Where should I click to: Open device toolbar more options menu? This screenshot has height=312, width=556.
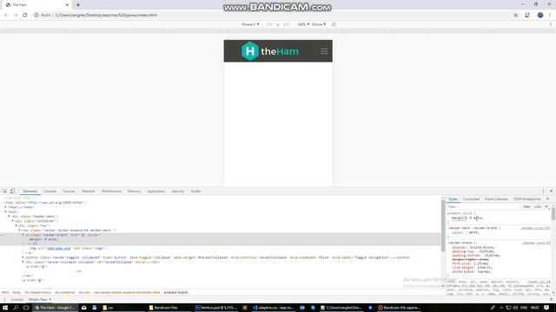550,24
